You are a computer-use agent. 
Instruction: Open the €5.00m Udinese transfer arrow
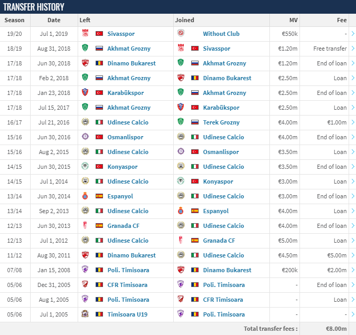point(353,255)
